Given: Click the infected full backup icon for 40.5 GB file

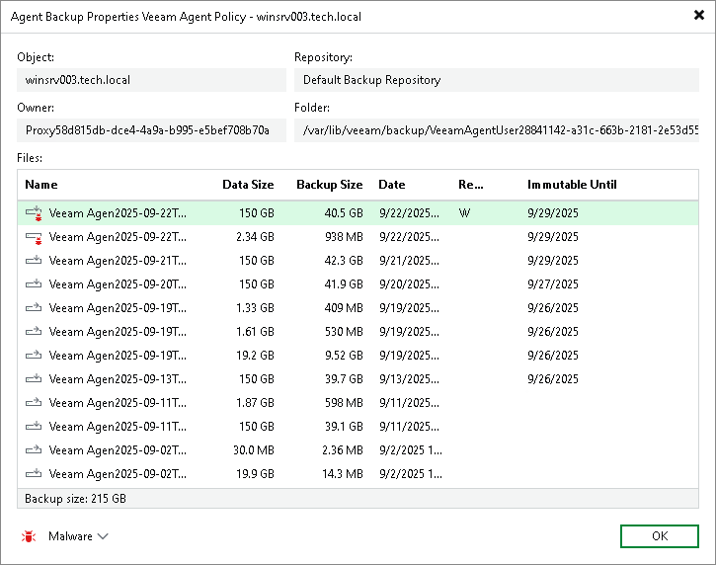Looking at the screenshot, I should pos(34,213).
